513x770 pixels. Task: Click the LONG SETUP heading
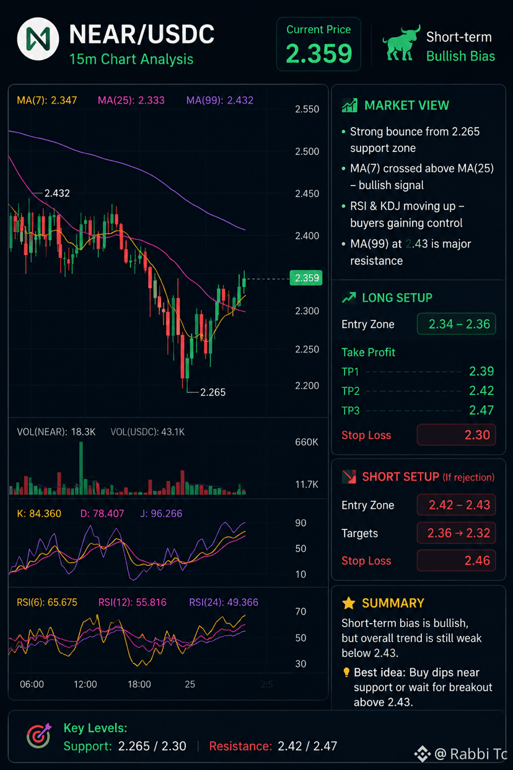click(397, 298)
